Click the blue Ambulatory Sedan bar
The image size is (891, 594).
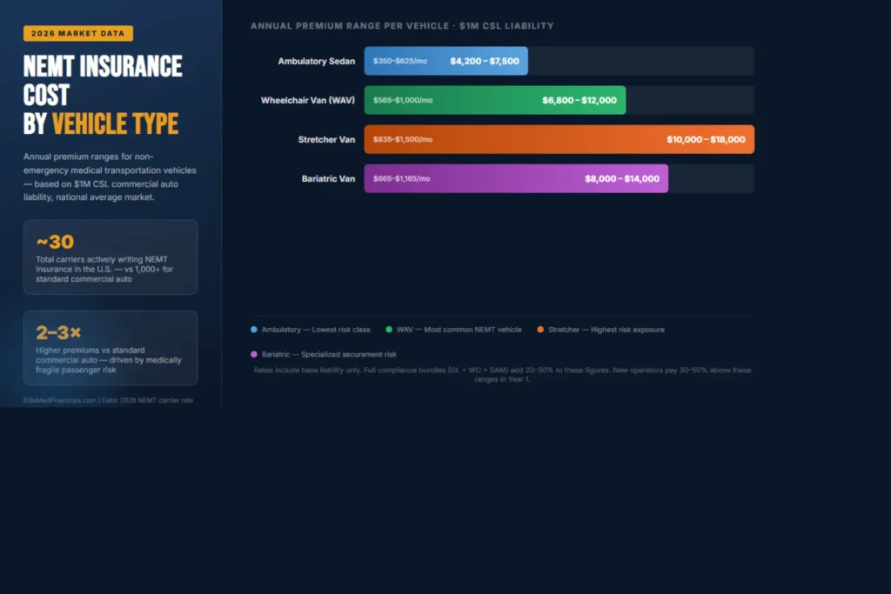445,61
